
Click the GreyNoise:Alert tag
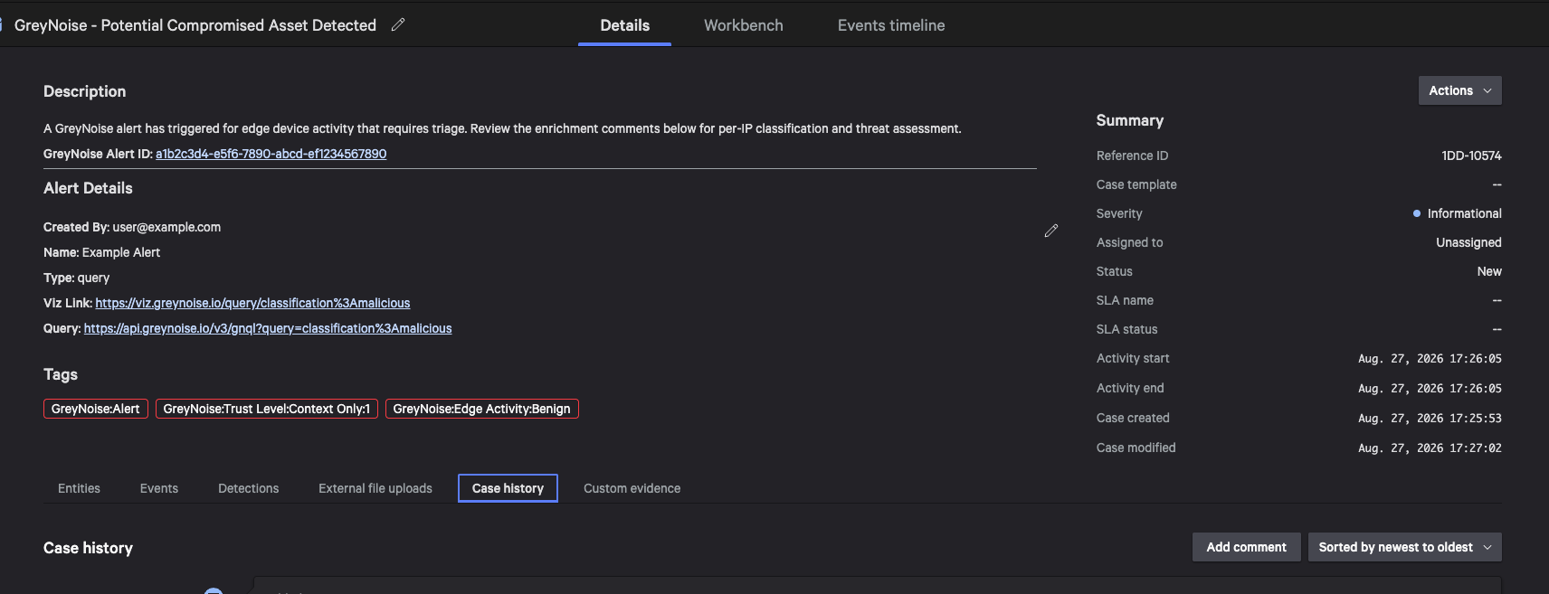pyautogui.click(x=95, y=409)
